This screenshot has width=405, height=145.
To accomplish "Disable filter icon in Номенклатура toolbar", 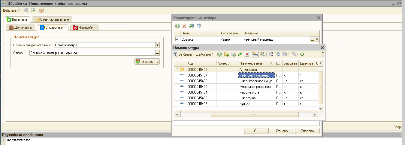I will [293, 54].
